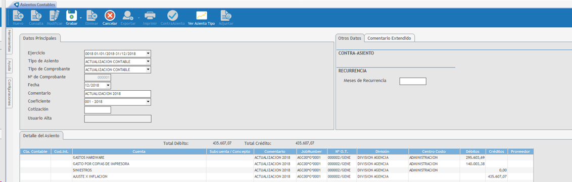Switch to Comentario Extendido tab
The height and width of the screenshot is (182, 572).
click(389, 38)
